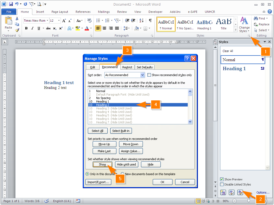This screenshot has height=205, width=274.
Task: Uncheck the Show Preview option
Action: pos(221,179)
